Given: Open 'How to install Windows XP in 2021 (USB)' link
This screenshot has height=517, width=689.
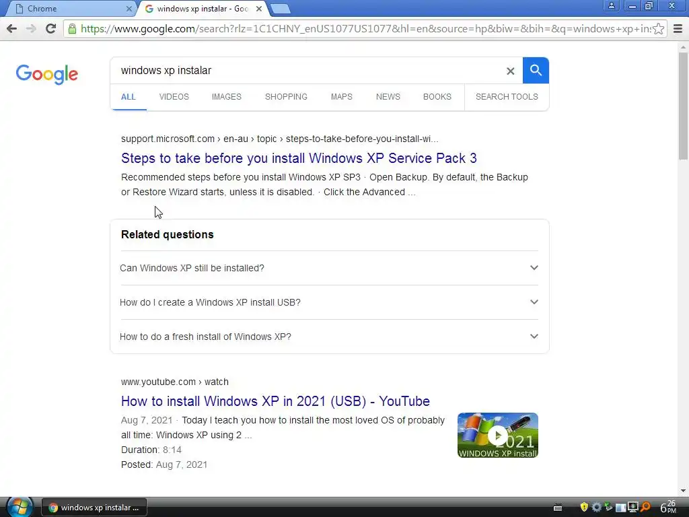Looking at the screenshot, I should (x=275, y=401).
